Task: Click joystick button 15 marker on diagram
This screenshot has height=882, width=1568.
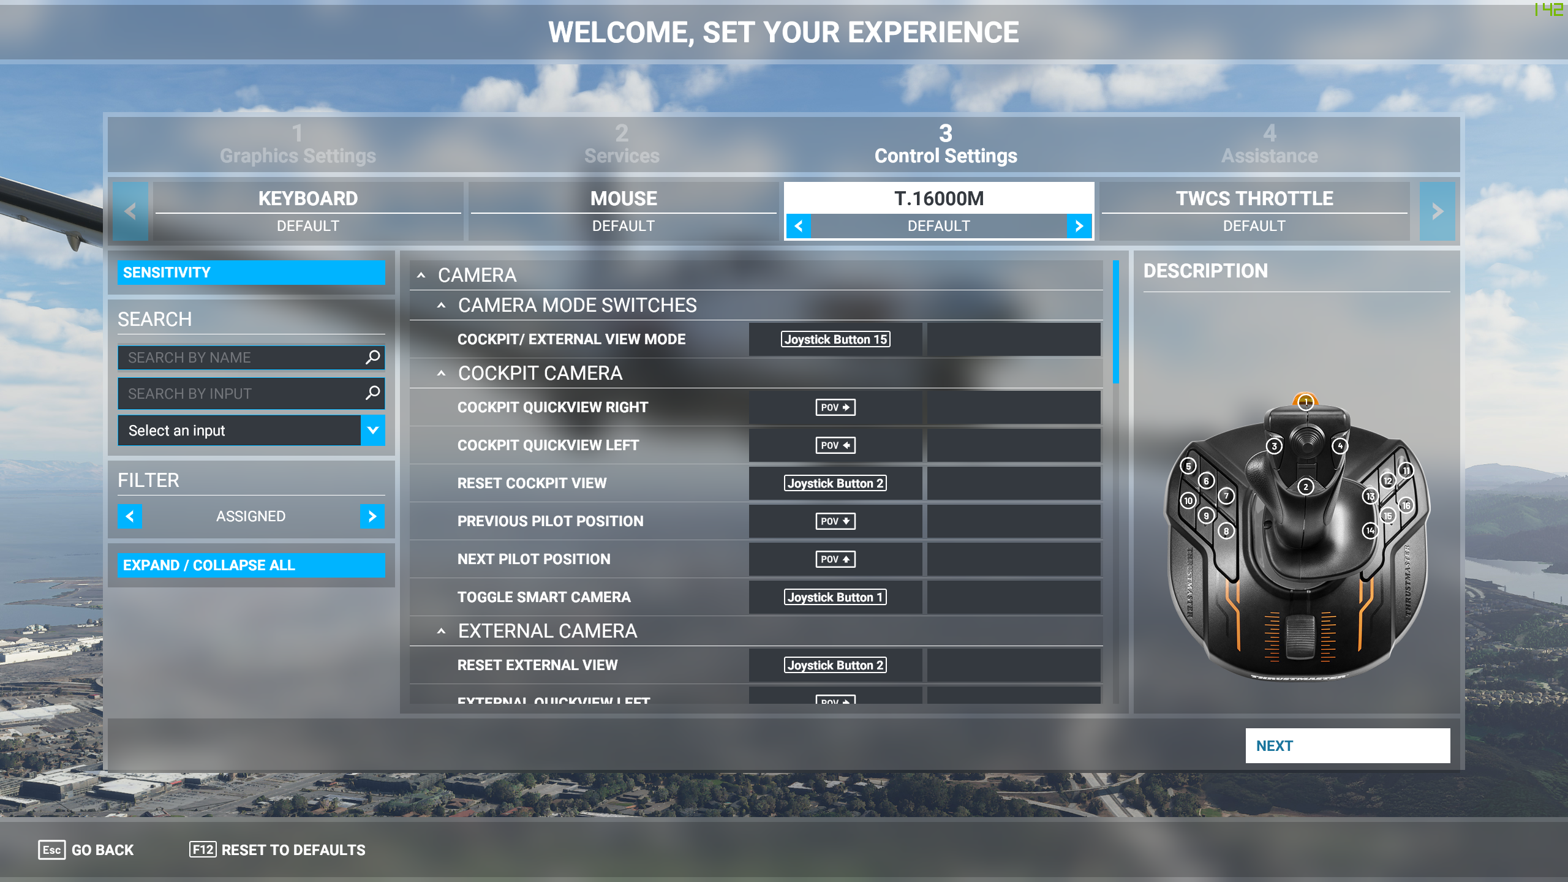Action: point(1387,516)
